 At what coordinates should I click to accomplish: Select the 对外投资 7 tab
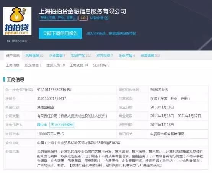pos(104,55)
